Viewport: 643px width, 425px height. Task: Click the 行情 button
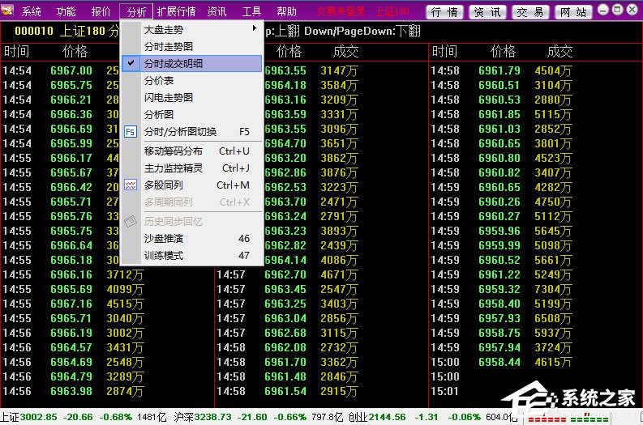[x=444, y=12]
